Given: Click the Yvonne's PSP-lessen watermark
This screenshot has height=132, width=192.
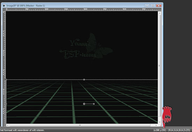Looking at the screenshot, I should 86,46.
